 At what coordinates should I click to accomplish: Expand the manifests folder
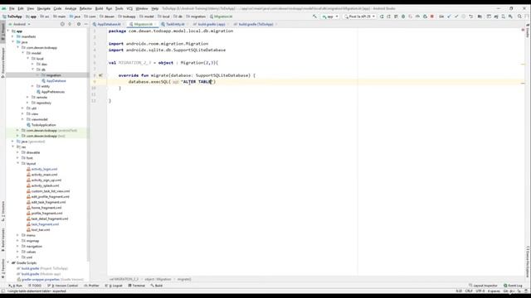13,36
